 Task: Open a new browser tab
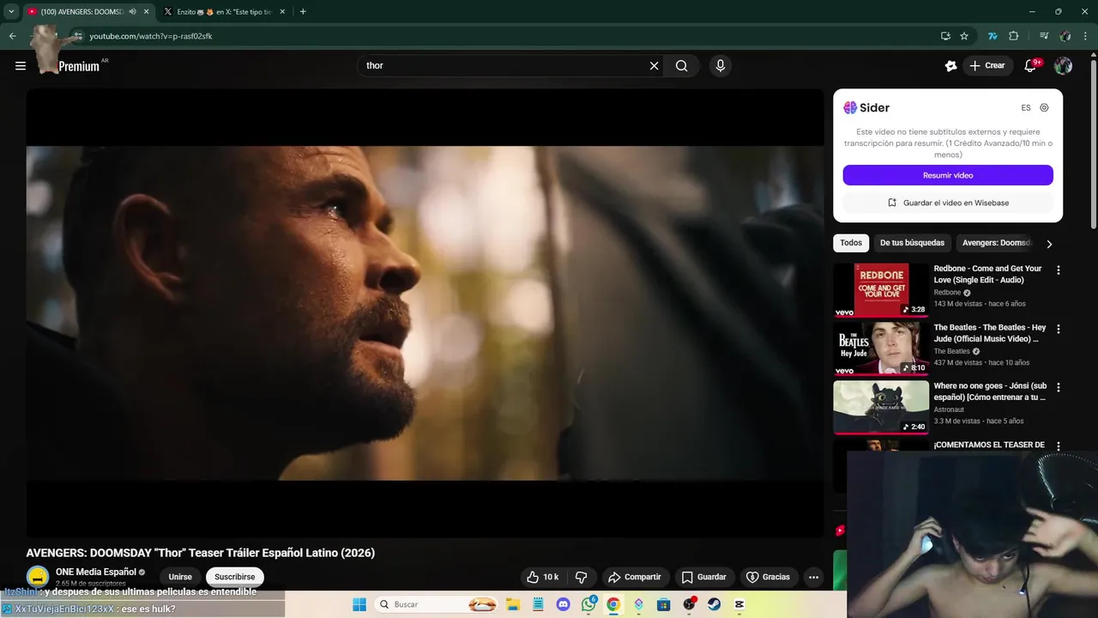(x=303, y=12)
